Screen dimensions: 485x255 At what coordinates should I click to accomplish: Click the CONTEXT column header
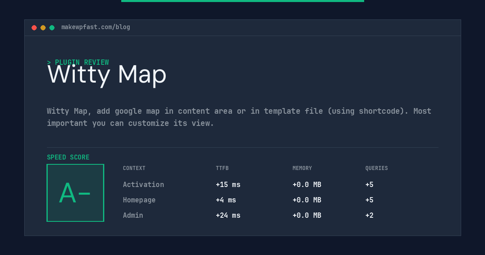point(134,168)
